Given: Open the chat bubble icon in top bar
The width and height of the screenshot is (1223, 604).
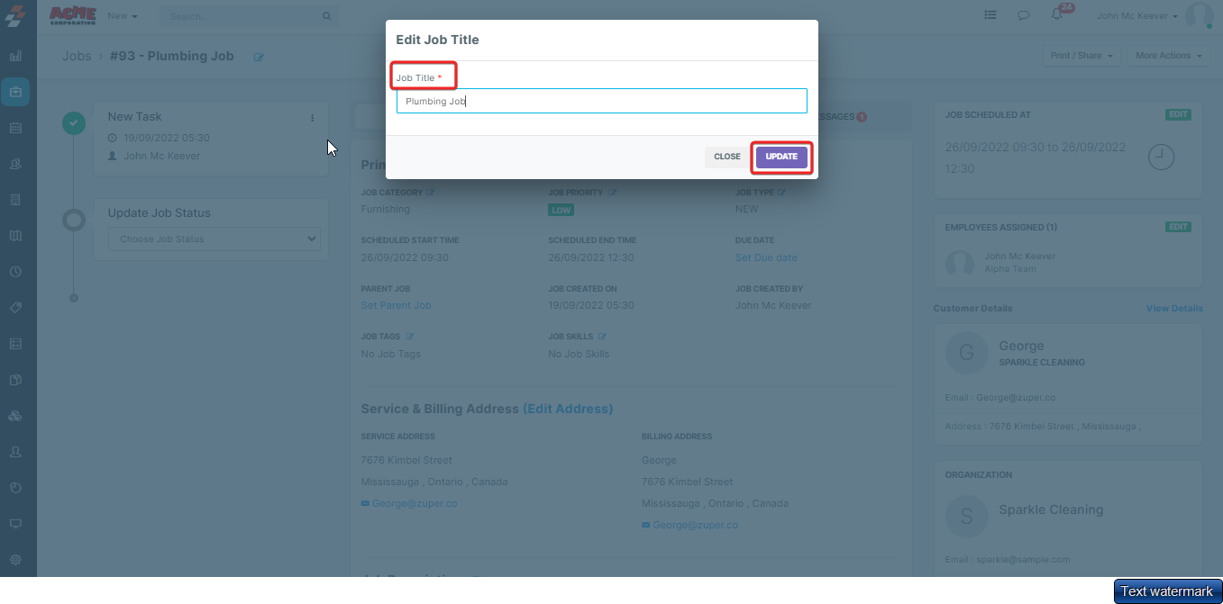Looking at the screenshot, I should (1024, 15).
